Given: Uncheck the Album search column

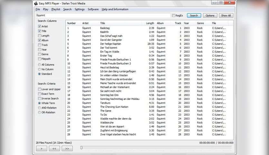Looking at the screenshot, I should 40,40.
